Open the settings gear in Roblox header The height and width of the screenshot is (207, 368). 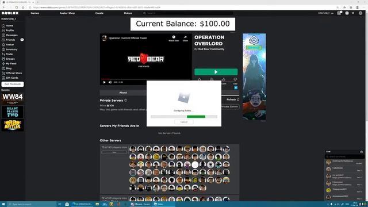coord(361,13)
